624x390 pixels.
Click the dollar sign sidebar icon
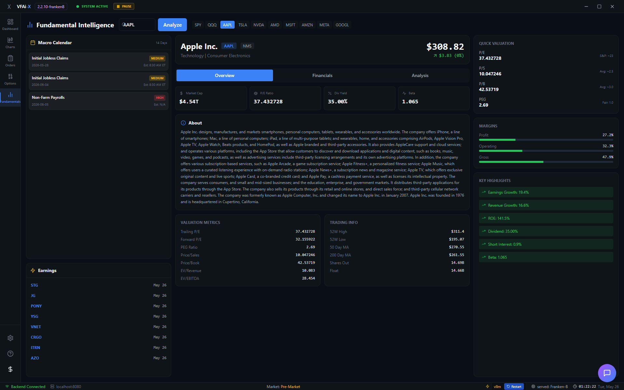pos(10,369)
